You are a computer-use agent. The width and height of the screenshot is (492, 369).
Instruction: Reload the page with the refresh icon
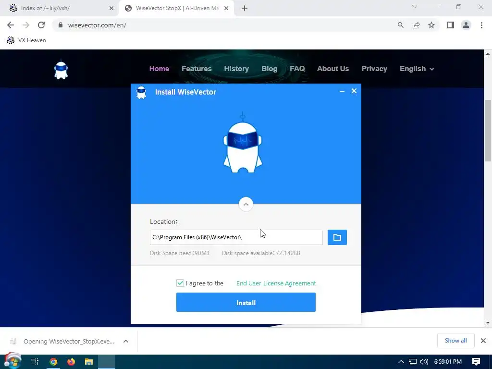point(41,25)
